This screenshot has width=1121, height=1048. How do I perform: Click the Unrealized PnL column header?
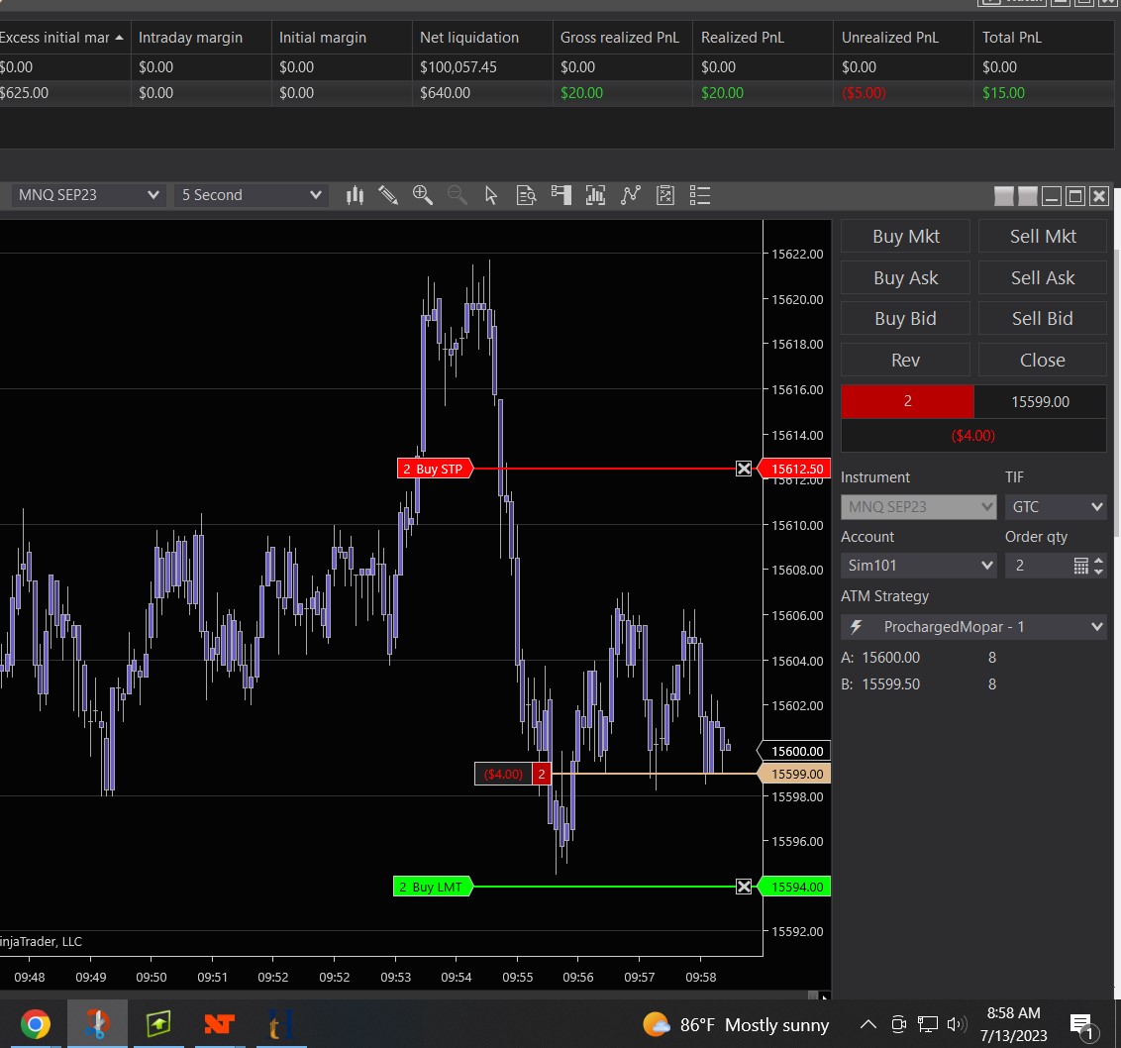pyautogui.click(x=889, y=38)
